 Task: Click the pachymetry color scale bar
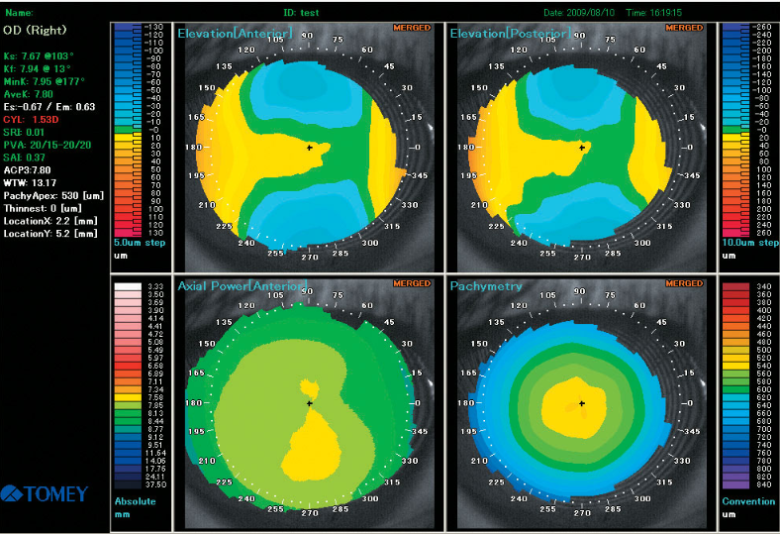tap(733, 386)
